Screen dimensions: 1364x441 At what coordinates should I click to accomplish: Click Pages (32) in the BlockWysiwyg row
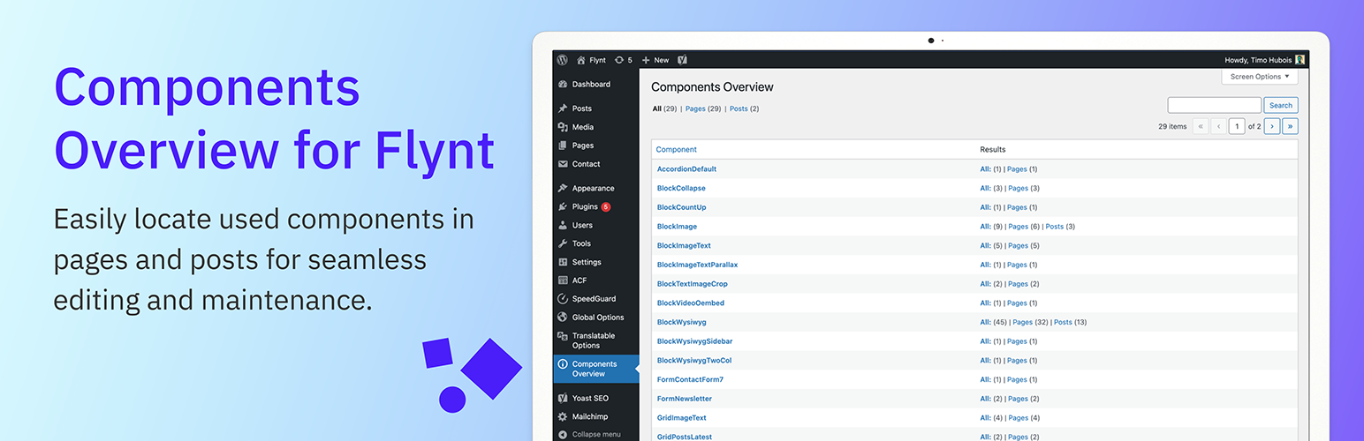point(1029,322)
